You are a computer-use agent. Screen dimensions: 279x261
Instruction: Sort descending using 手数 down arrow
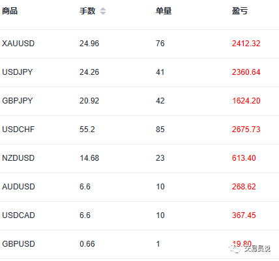coord(103,13)
